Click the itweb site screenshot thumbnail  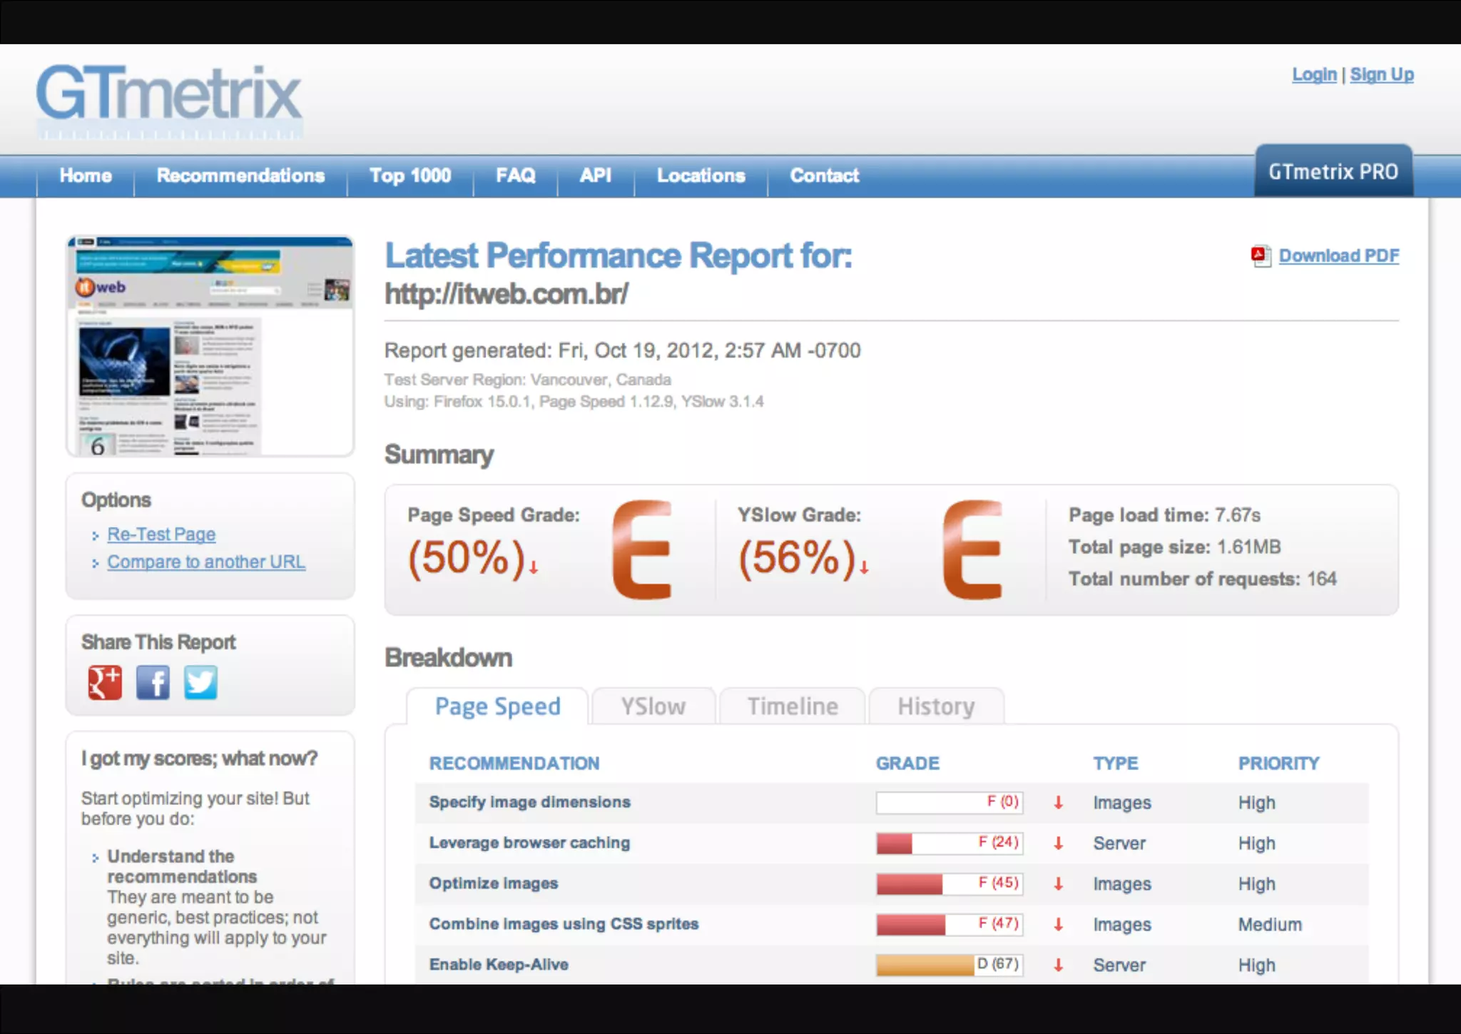[210, 347]
